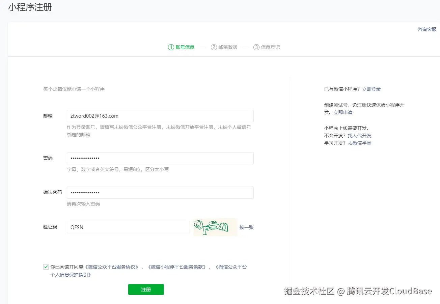Focus the confirm password field
The image size is (440, 304).
tap(160, 193)
